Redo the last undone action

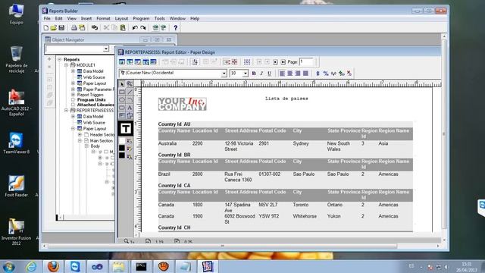[143, 28]
